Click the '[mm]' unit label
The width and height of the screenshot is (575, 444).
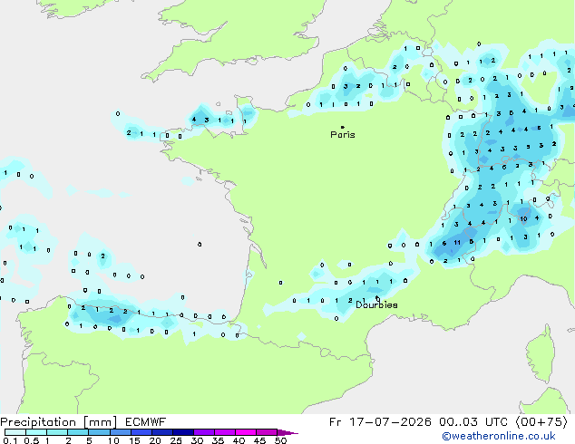101,422
